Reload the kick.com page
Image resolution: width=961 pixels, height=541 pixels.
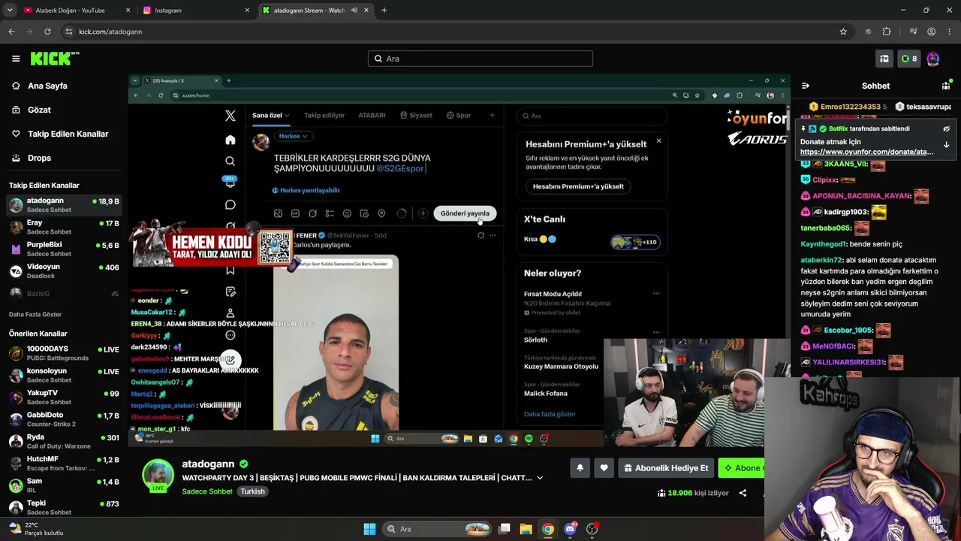click(47, 32)
